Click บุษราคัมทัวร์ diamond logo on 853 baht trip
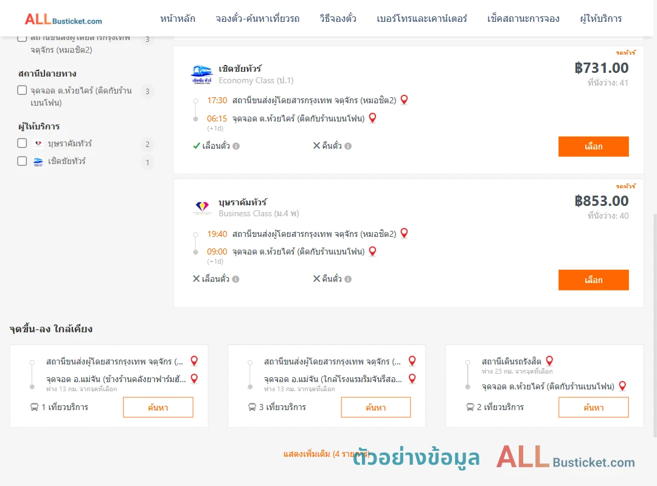The width and height of the screenshot is (657, 486). point(202,207)
